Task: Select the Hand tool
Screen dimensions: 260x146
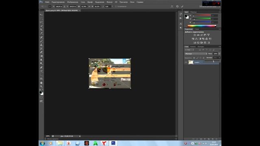Action: [41, 83]
